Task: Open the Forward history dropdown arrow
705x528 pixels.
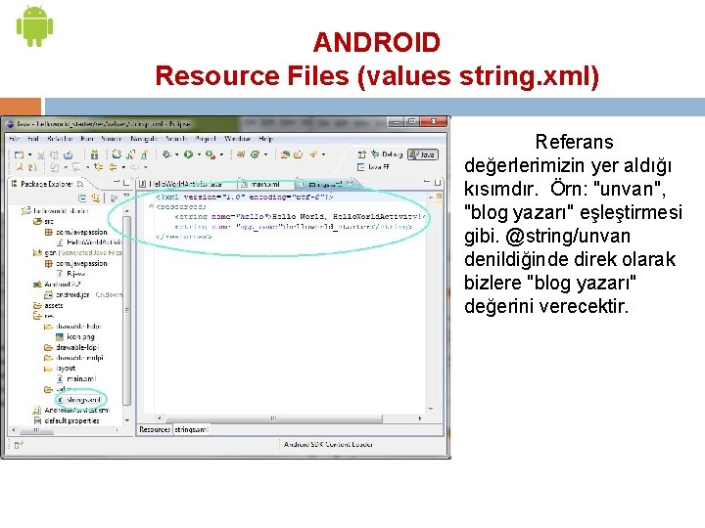Action: [x=145, y=167]
